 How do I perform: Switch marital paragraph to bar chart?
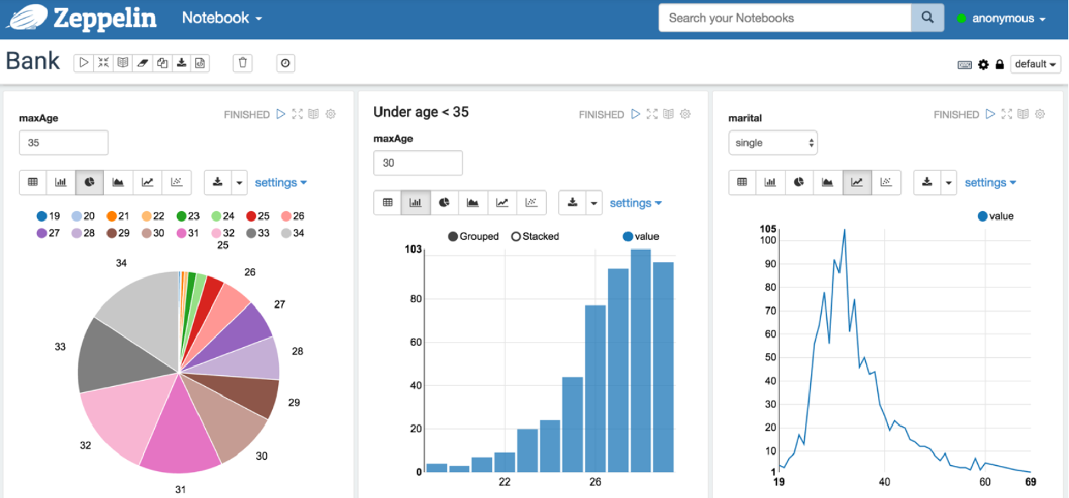coord(770,182)
